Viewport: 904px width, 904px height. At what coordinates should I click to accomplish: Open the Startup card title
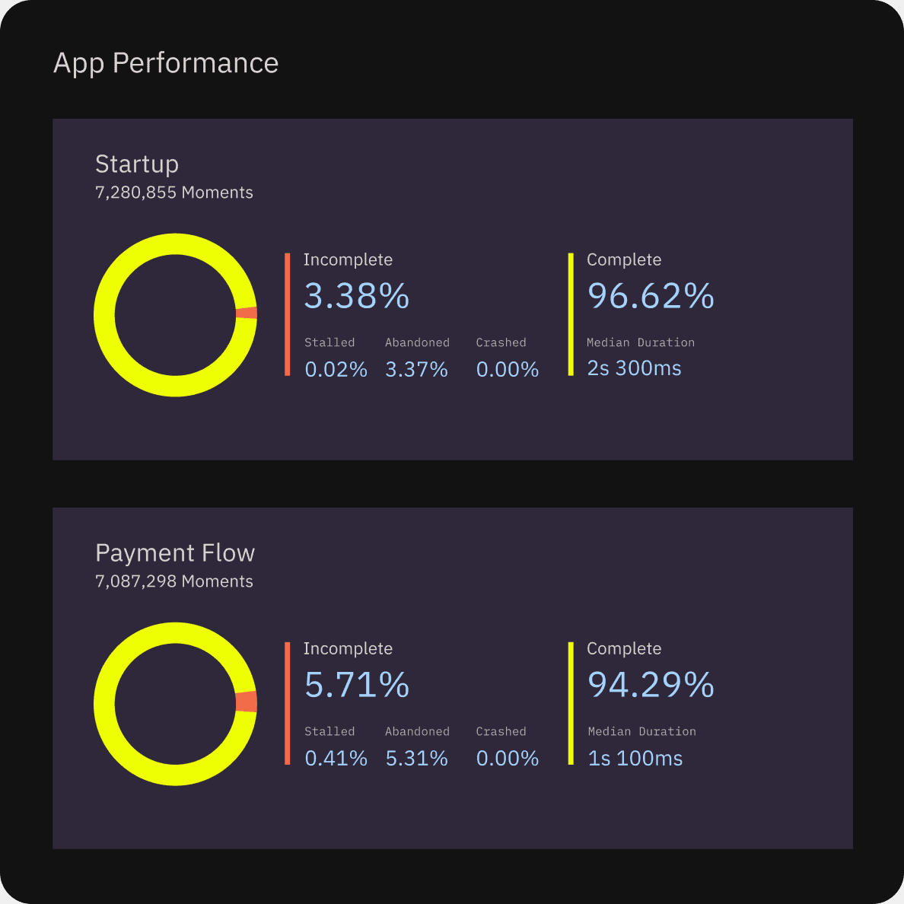pos(137,164)
